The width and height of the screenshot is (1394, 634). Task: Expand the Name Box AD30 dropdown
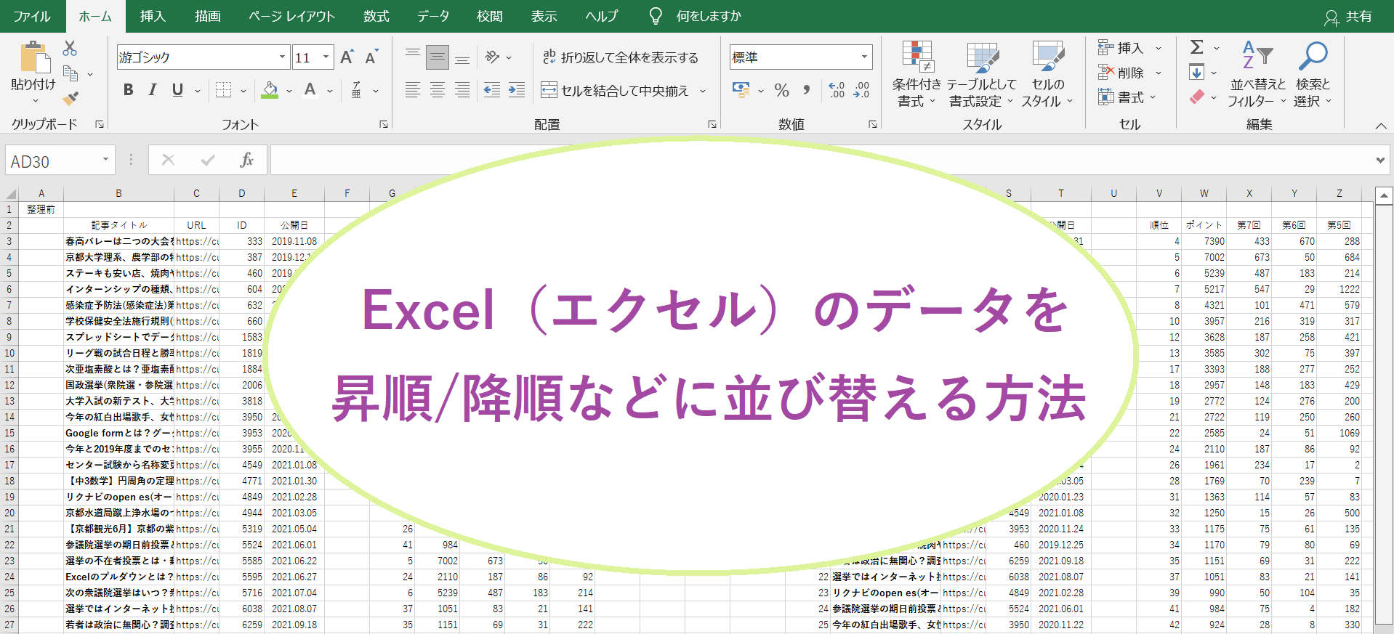tap(105, 160)
